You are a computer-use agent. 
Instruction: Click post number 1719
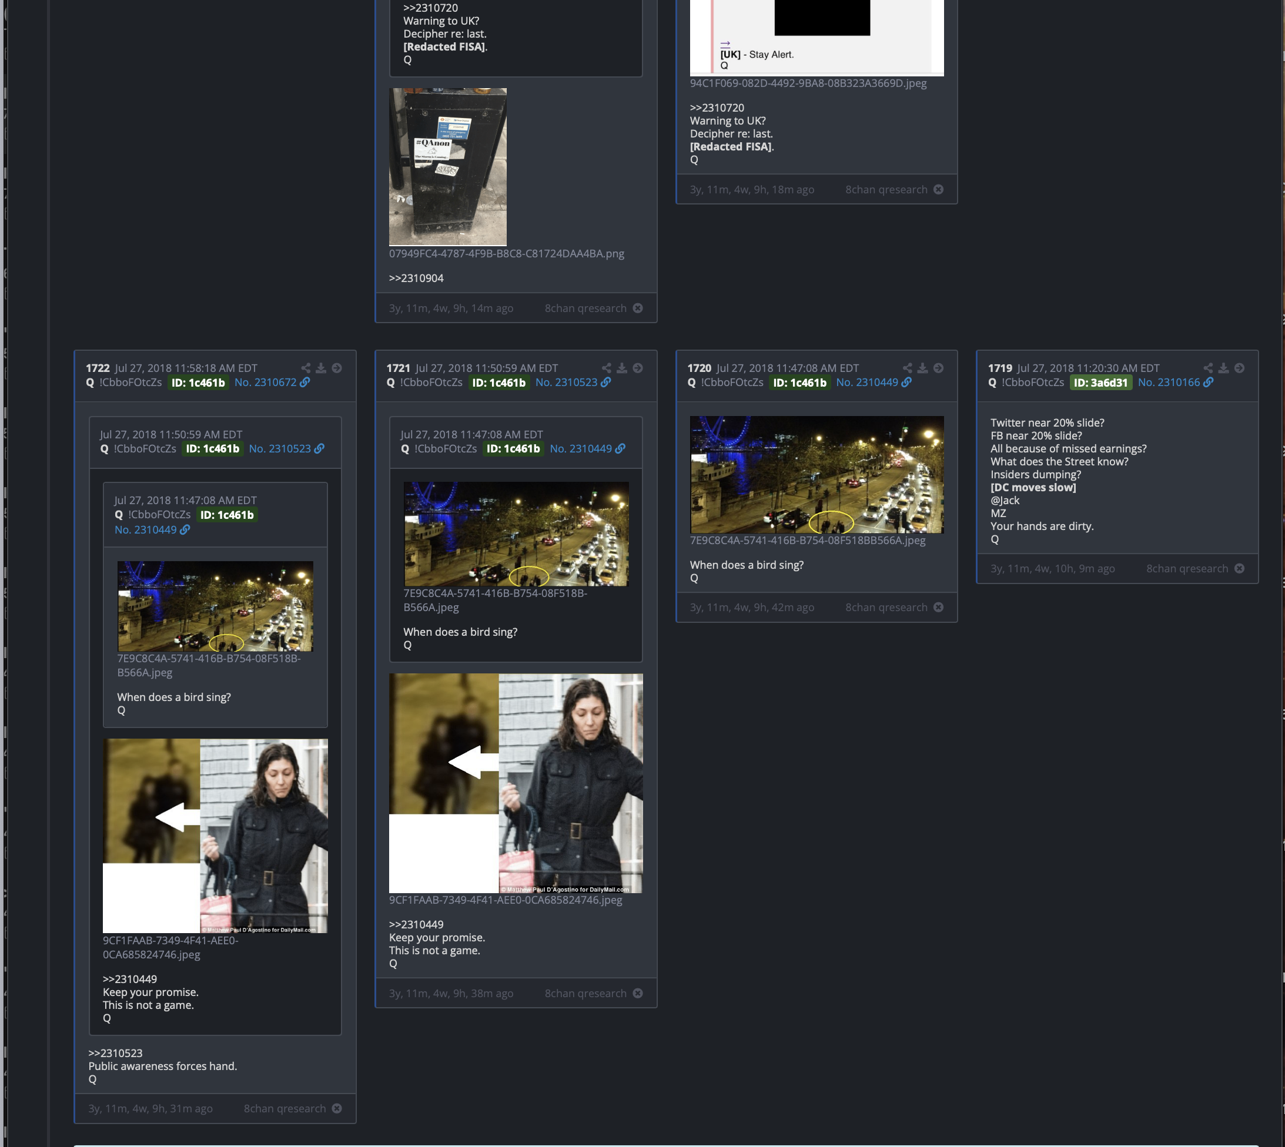click(1000, 368)
